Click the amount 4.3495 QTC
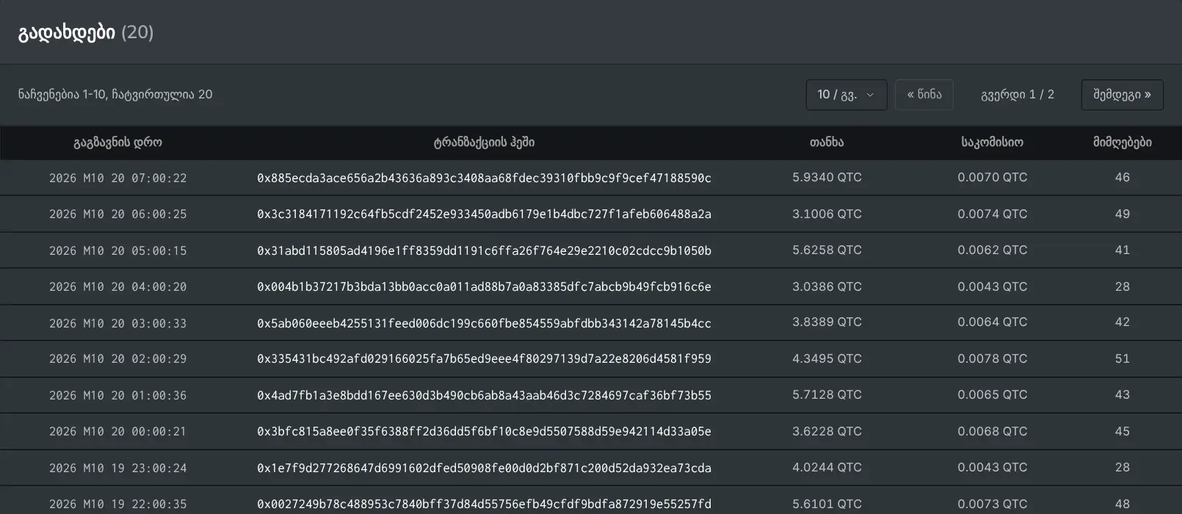Viewport: 1182px width, 514px height. [x=827, y=359]
